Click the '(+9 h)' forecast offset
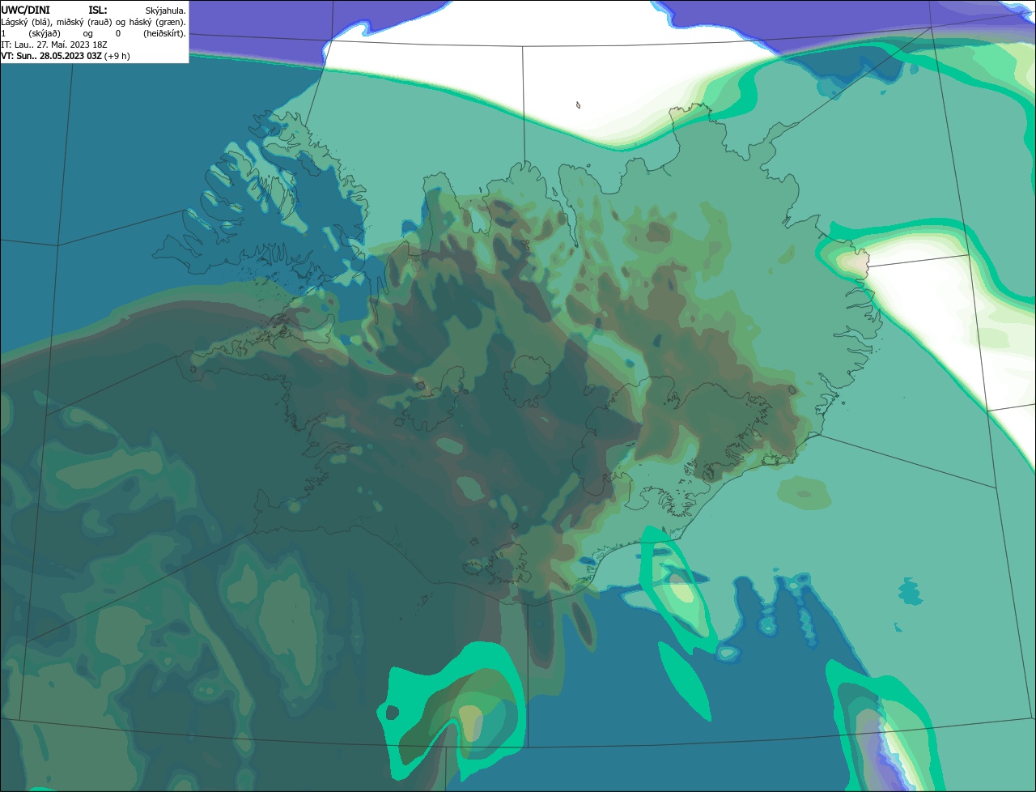 coord(117,56)
